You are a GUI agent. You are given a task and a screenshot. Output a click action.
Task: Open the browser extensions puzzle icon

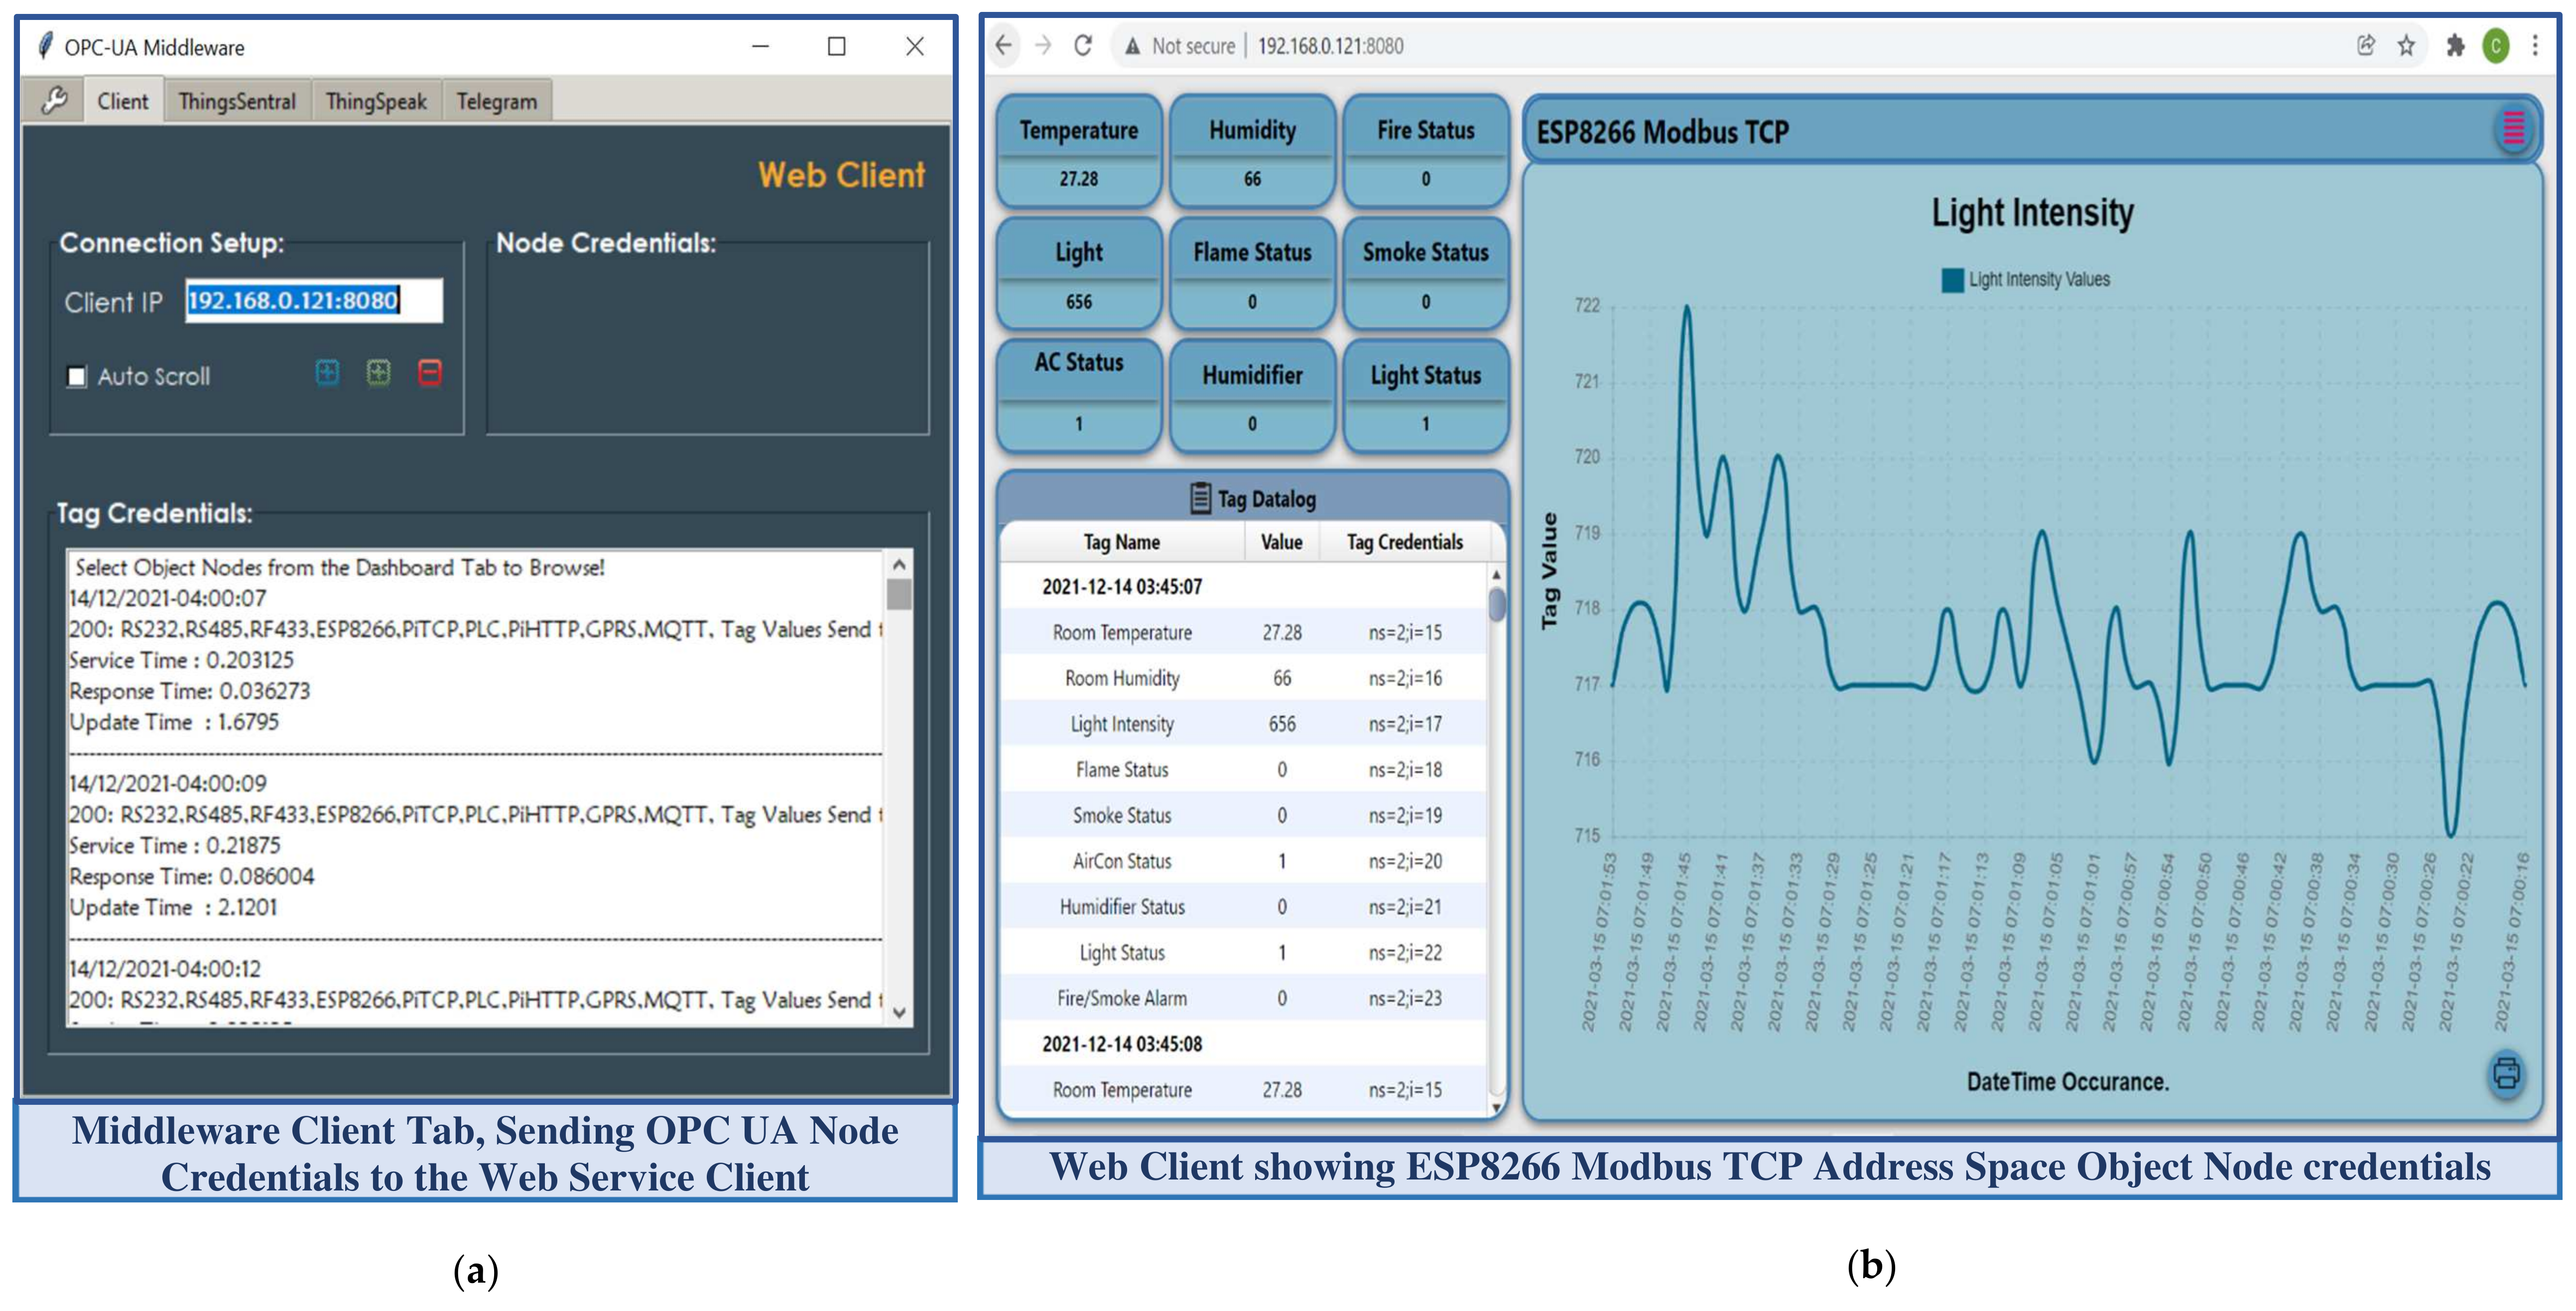[x=2455, y=46]
